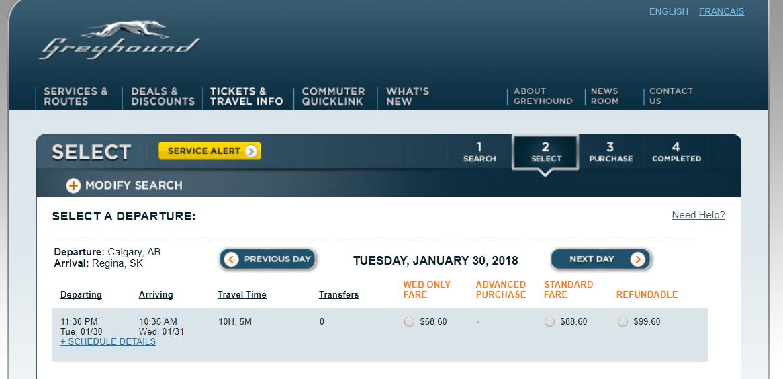The height and width of the screenshot is (379, 783).
Task: Expand Schedule Details for the 11:30 PM trip
Action: click(x=108, y=341)
